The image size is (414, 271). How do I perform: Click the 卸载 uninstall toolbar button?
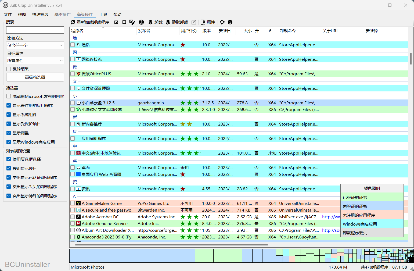pyautogui.click(x=156, y=22)
